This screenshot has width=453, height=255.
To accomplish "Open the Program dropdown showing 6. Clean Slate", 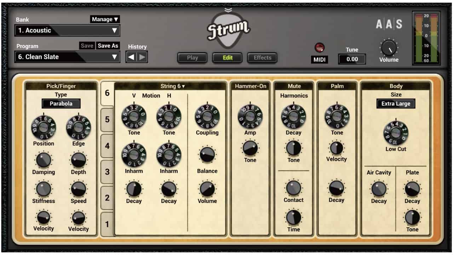I will coord(67,57).
